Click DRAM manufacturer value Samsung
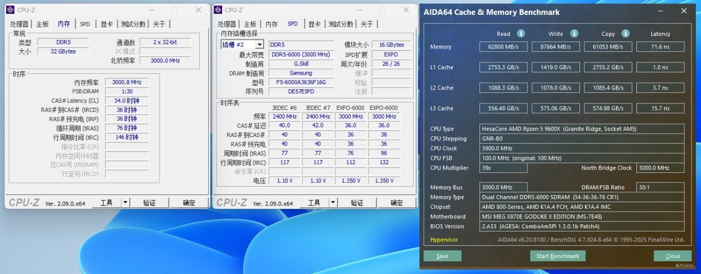Image resolution: width=701 pixels, height=274 pixels. [301, 73]
